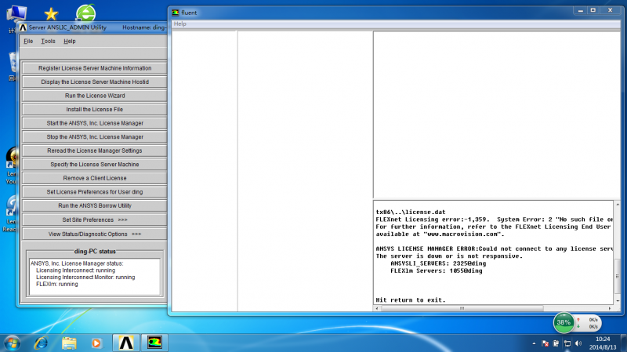The width and height of the screenshot is (627, 352).
Task: Switch to fluent taskbar icon
Action: point(154,343)
